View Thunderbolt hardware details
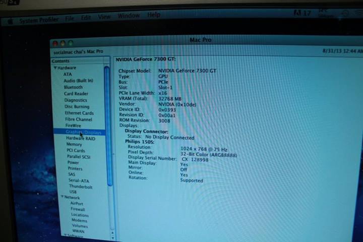This screenshot has height=242, width=363. click(x=81, y=186)
